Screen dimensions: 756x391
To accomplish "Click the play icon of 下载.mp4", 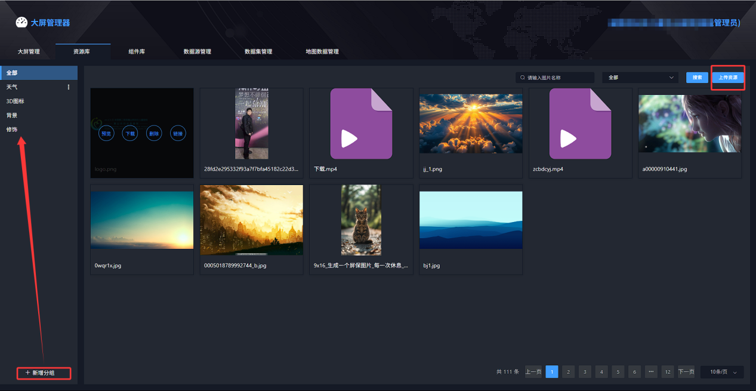I will tap(349, 138).
